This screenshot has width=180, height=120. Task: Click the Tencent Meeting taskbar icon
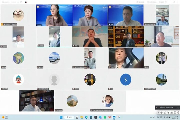114,117
